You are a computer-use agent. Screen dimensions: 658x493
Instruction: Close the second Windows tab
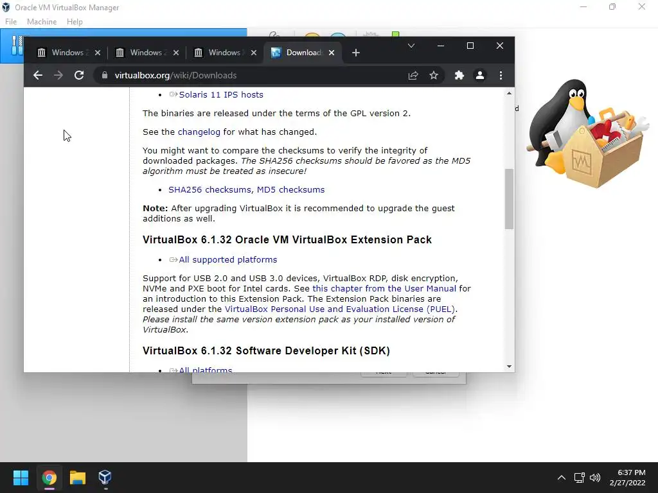pyautogui.click(x=176, y=53)
